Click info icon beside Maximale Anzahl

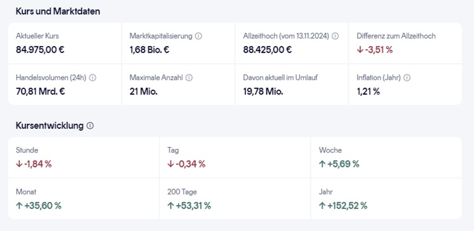pyautogui.click(x=189, y=77)
